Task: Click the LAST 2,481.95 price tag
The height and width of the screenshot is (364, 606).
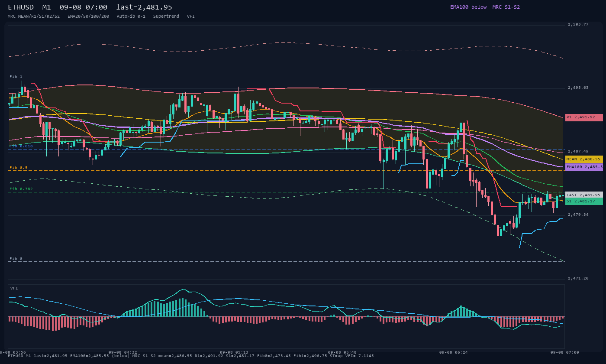Action: tap(584, 195)
